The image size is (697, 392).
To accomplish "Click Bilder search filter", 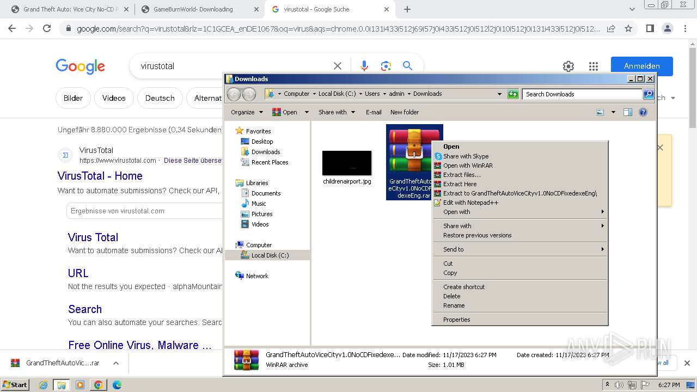I will coord(73,98).
